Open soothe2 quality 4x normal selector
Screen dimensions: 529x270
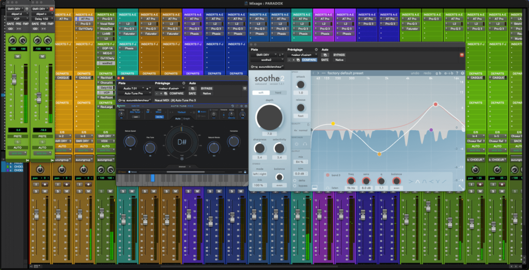[x=300, y=130]
